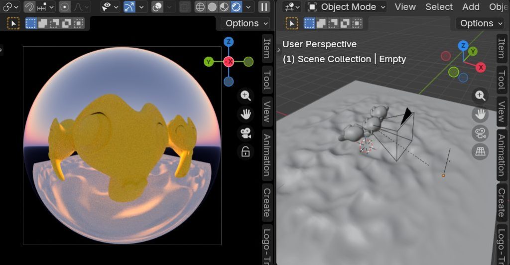Viewport: 510px width, 265px height.
Task: Expand the Options dropdown in right viewport
Action: (480, 23)
